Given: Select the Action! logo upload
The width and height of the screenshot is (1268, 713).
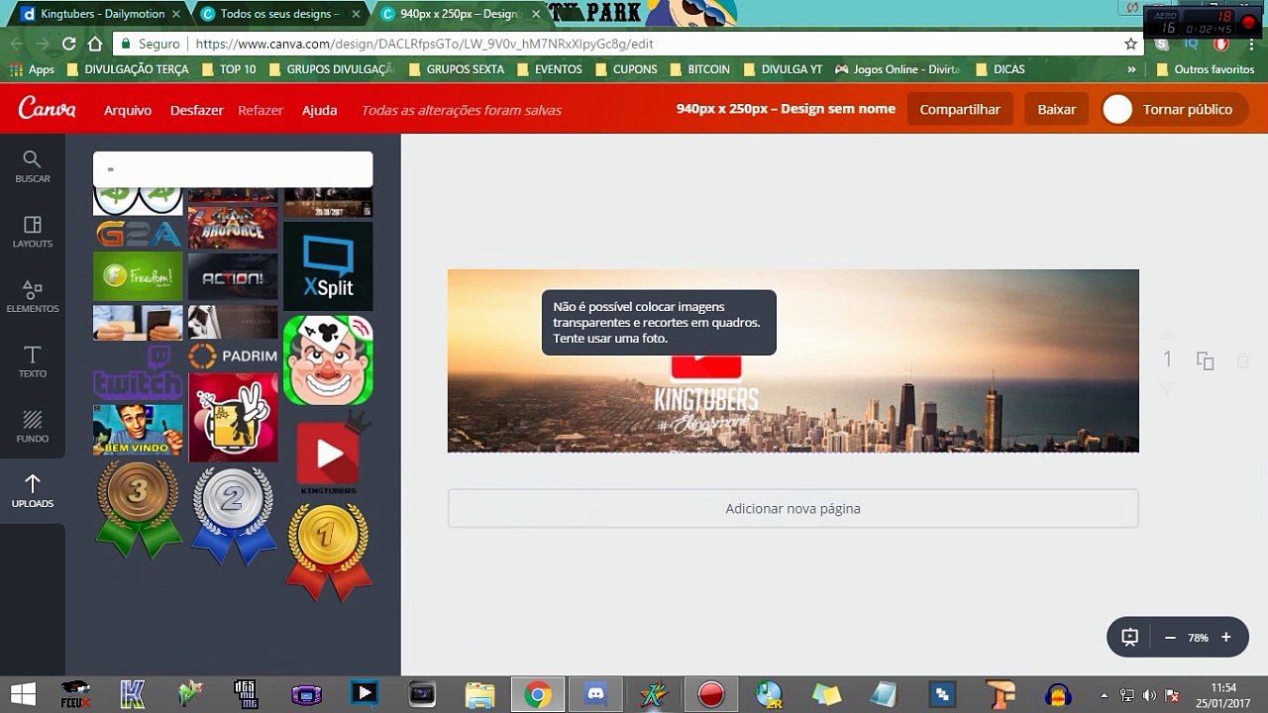Looking at the screenshot, I should (233, 277).
